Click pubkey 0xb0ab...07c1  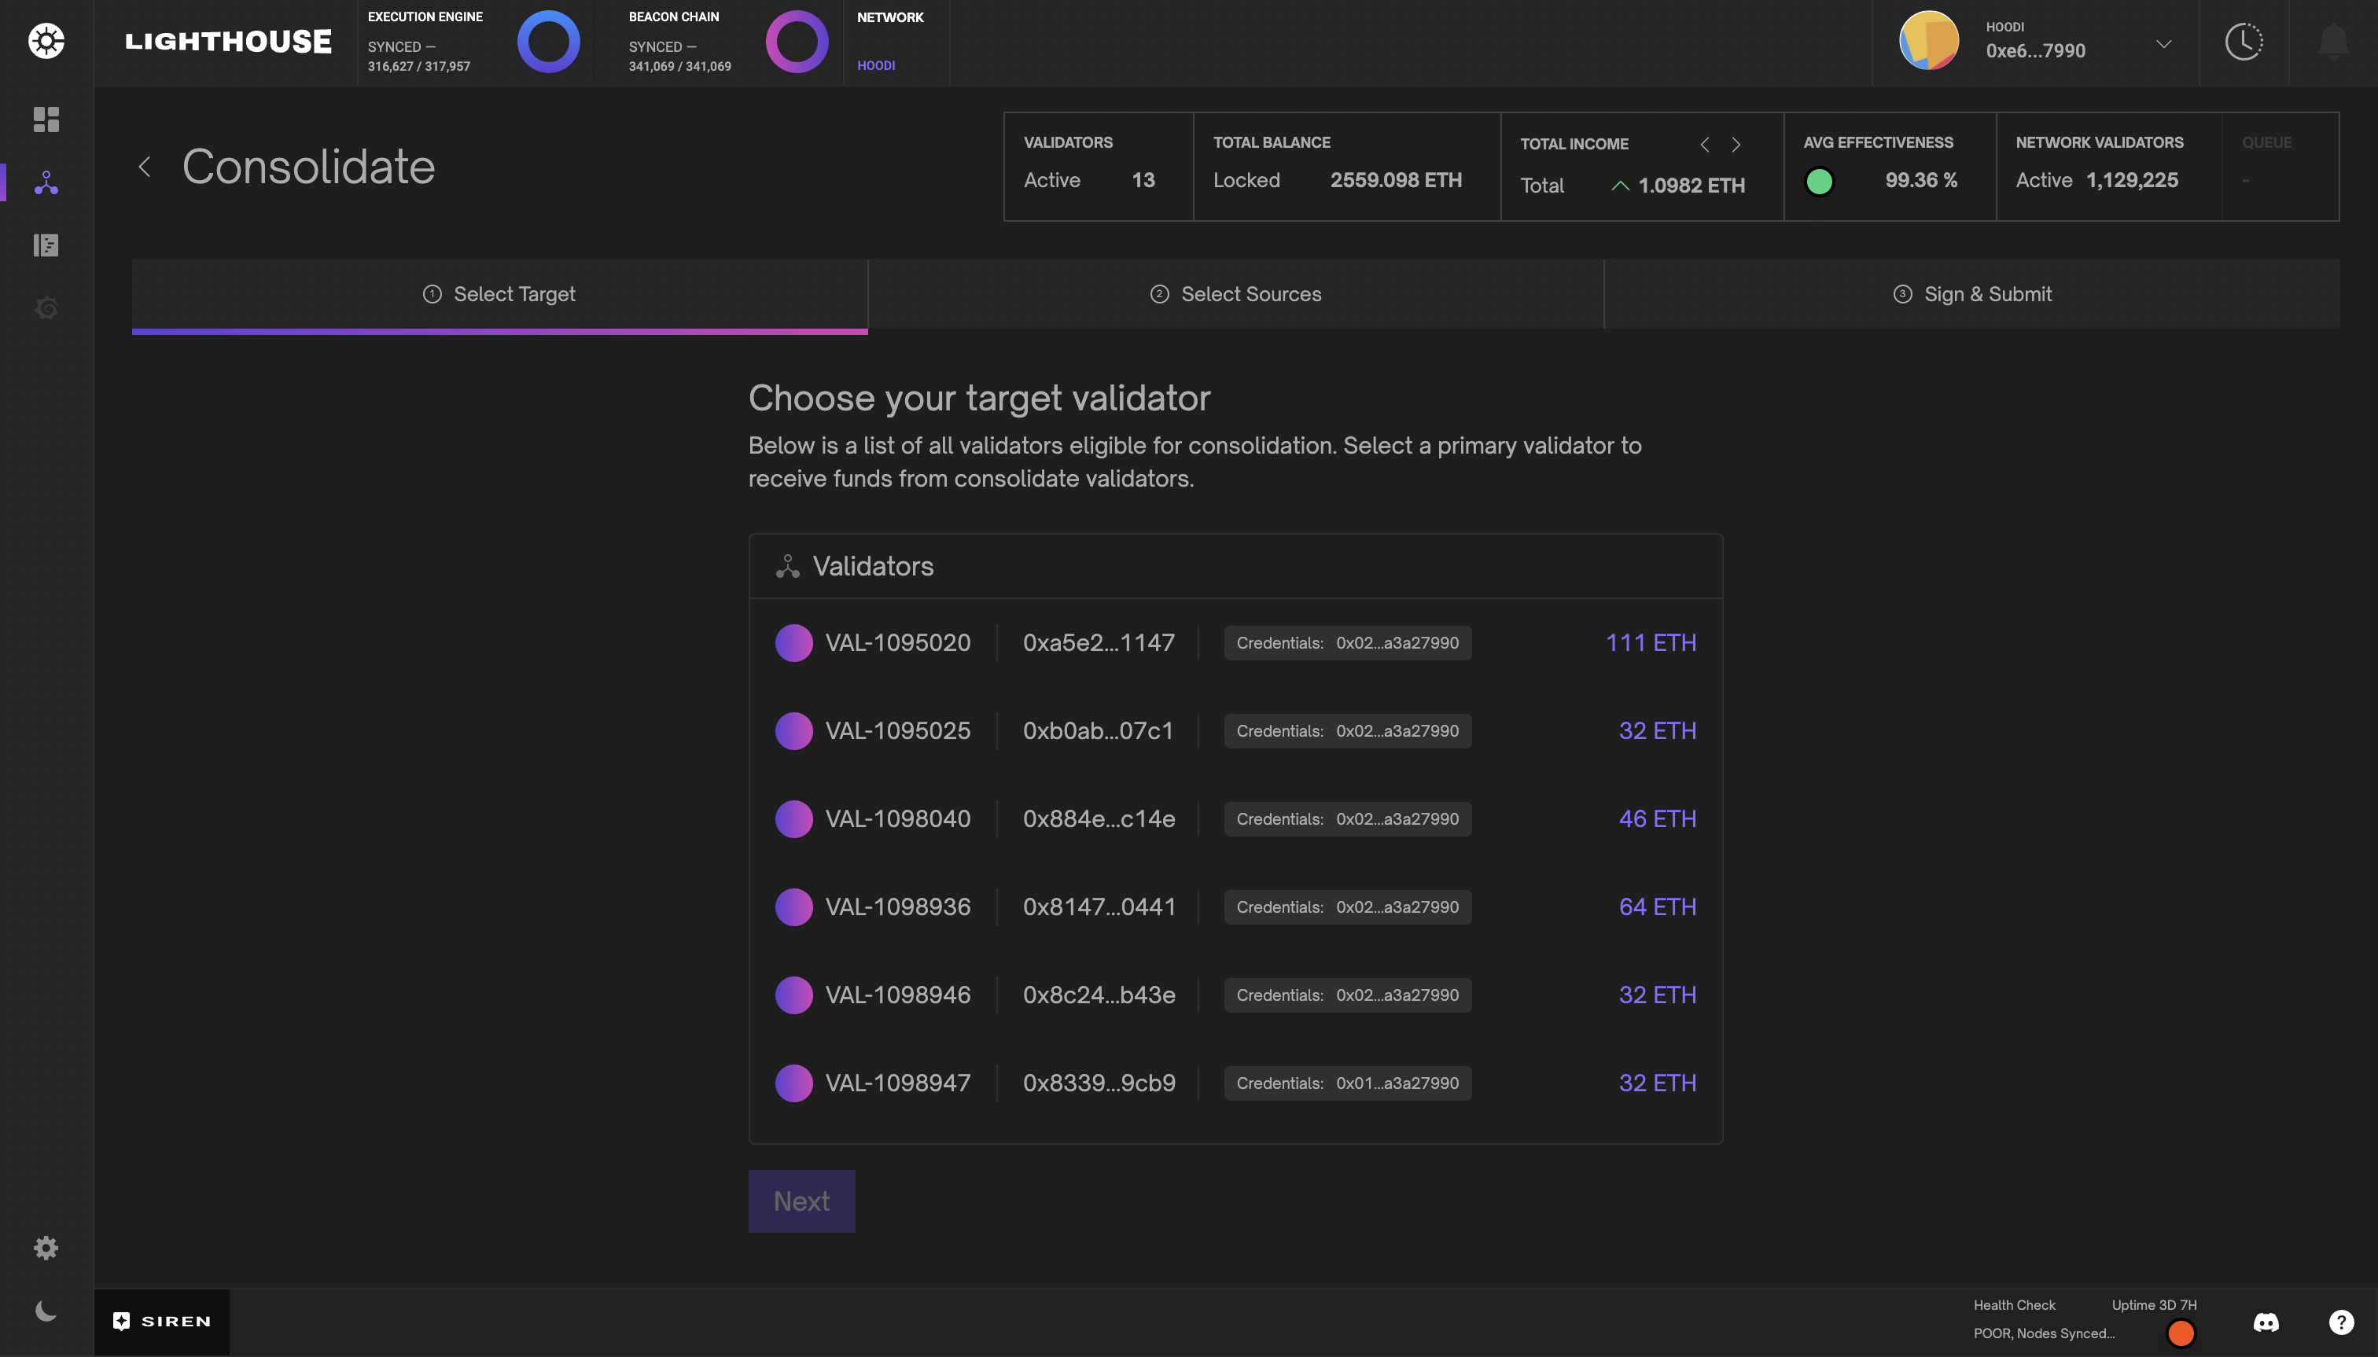(1098, 730)
